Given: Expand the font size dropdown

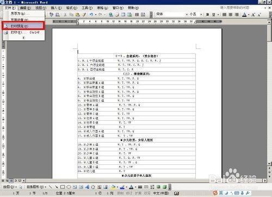Looking at the screenshot, I should click(x=201, y=14).
